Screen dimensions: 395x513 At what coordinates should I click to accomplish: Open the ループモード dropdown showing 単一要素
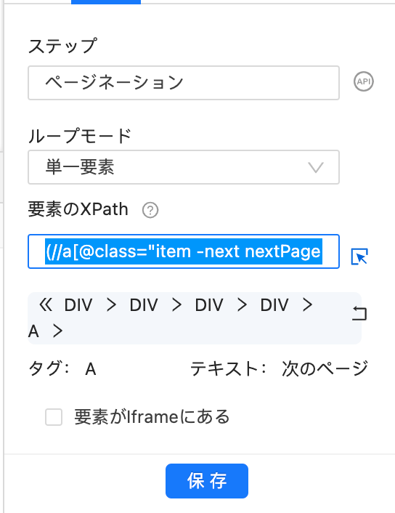coord(184,167)
